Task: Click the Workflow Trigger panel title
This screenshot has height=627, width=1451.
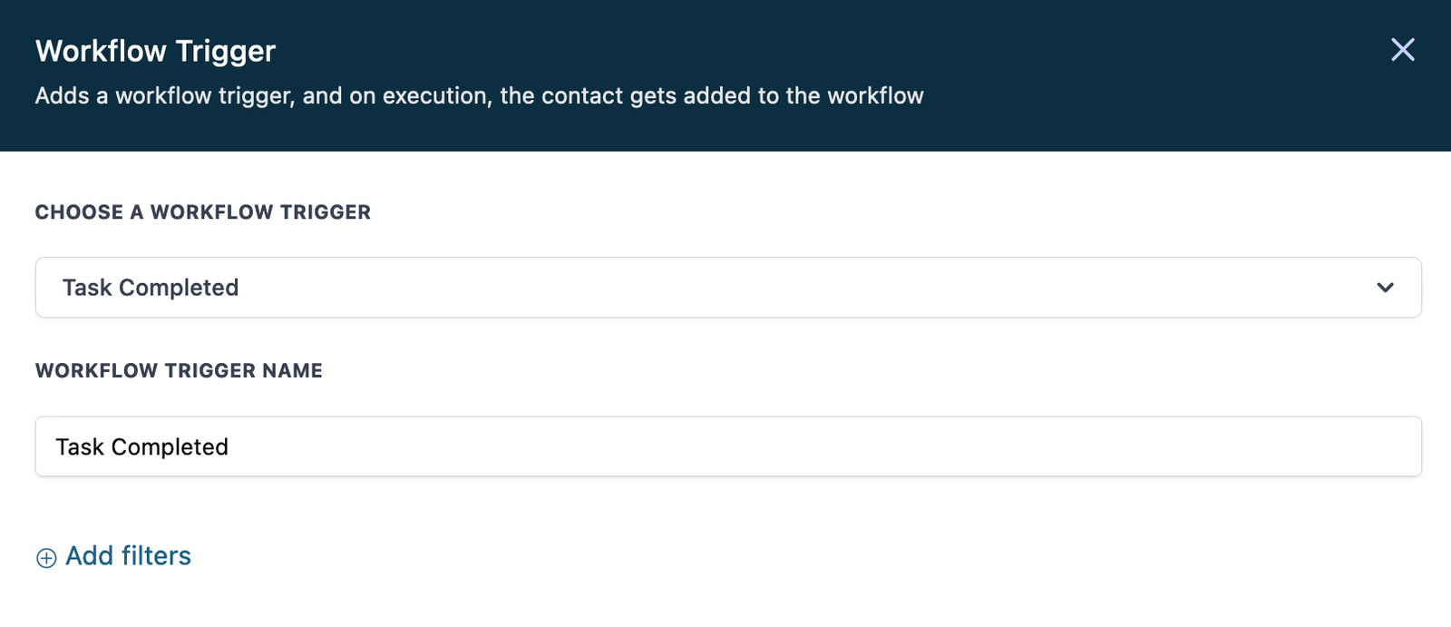Action: pyautogui.click(x=155, y=51)
